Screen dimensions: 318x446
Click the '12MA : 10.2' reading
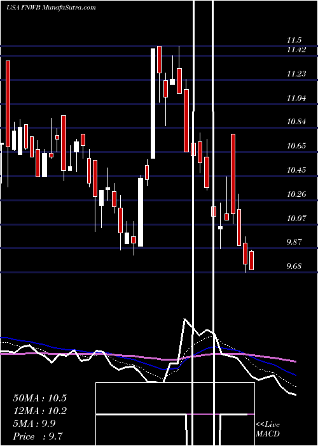39,411
